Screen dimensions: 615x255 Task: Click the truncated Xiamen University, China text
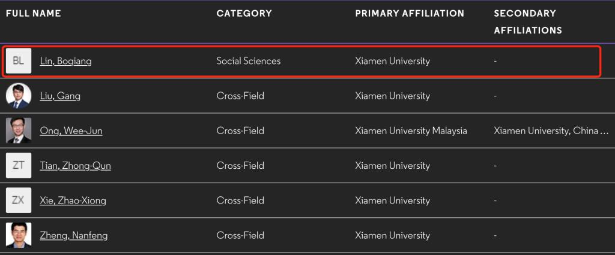pyautogui.click(x=551, y=130)
